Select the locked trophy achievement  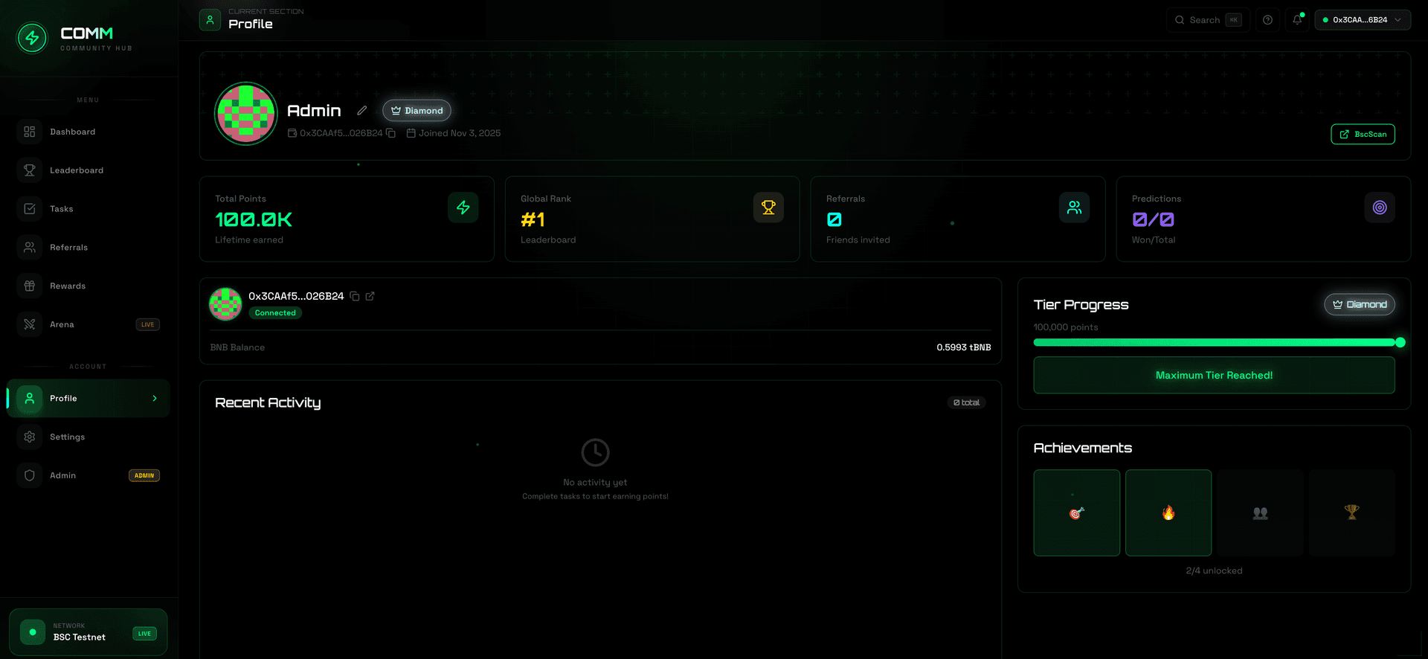click(x=1351, y=512)
